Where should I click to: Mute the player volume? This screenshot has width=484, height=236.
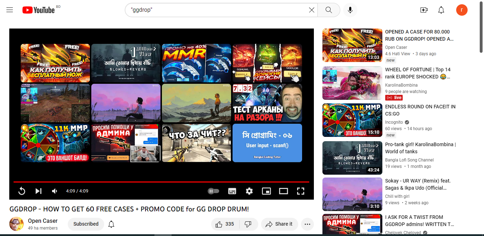pyautogui.click(x=55, y=191)
